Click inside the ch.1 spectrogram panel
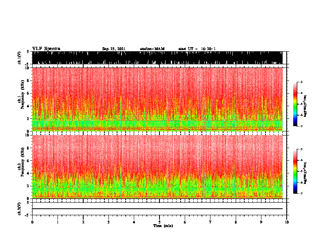 pyautogui.click(x=157, y=99)
